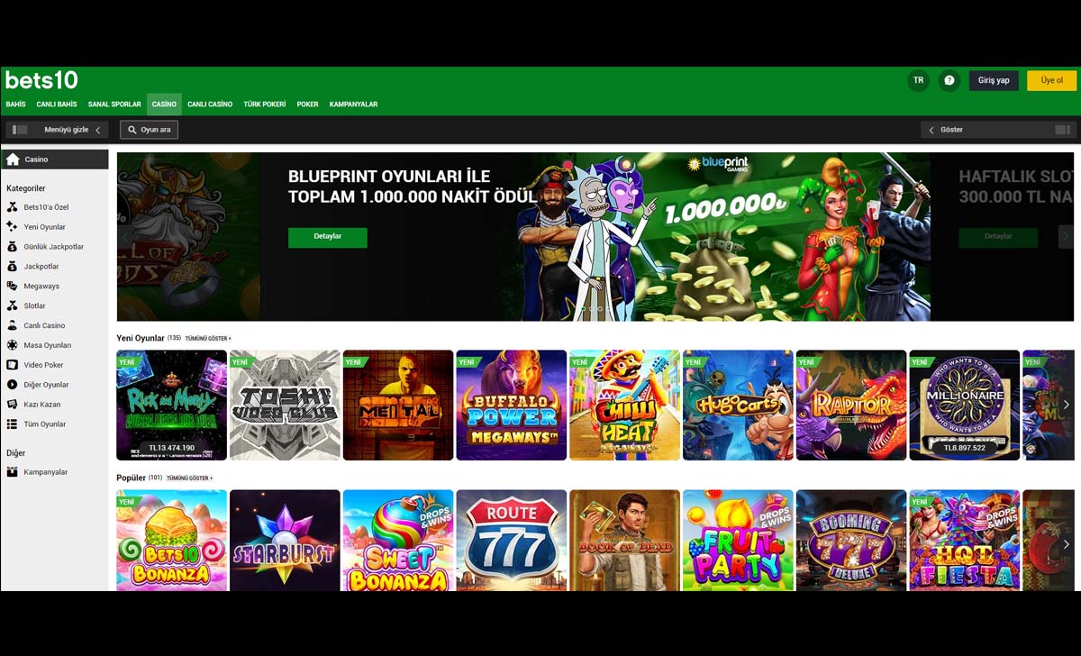Click the Kampanyalar gift icon in sidebar
Screen dimensions: 1081x656
(12, 472)
